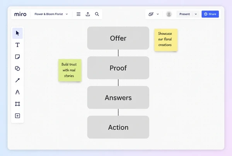The height and width of the screenshot is (156, 232).
Task: Click the Present button
Action: click(184, 14)
